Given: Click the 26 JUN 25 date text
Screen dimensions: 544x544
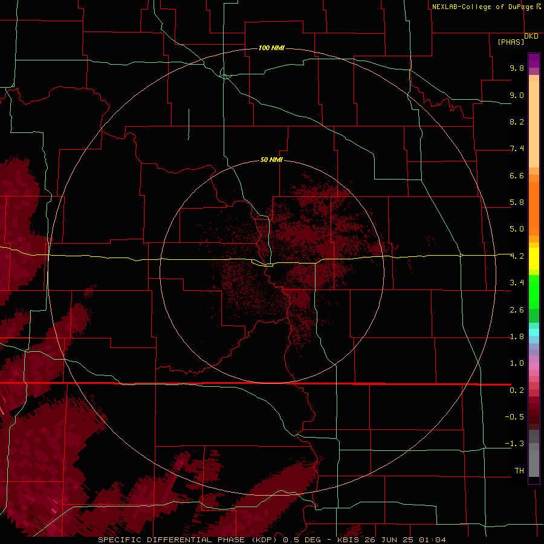Looking at the screenshot, I should [x=389, y=540].
